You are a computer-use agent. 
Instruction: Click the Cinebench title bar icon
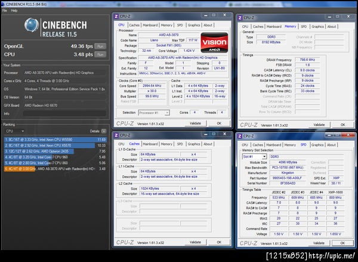pos(3,4)
